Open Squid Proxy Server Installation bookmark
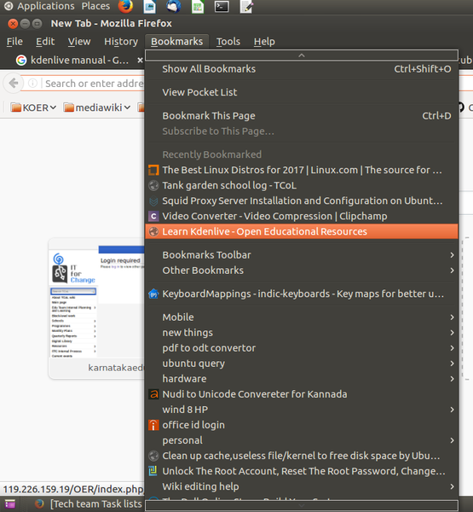The image size is (473, 512). click(302, 201)
